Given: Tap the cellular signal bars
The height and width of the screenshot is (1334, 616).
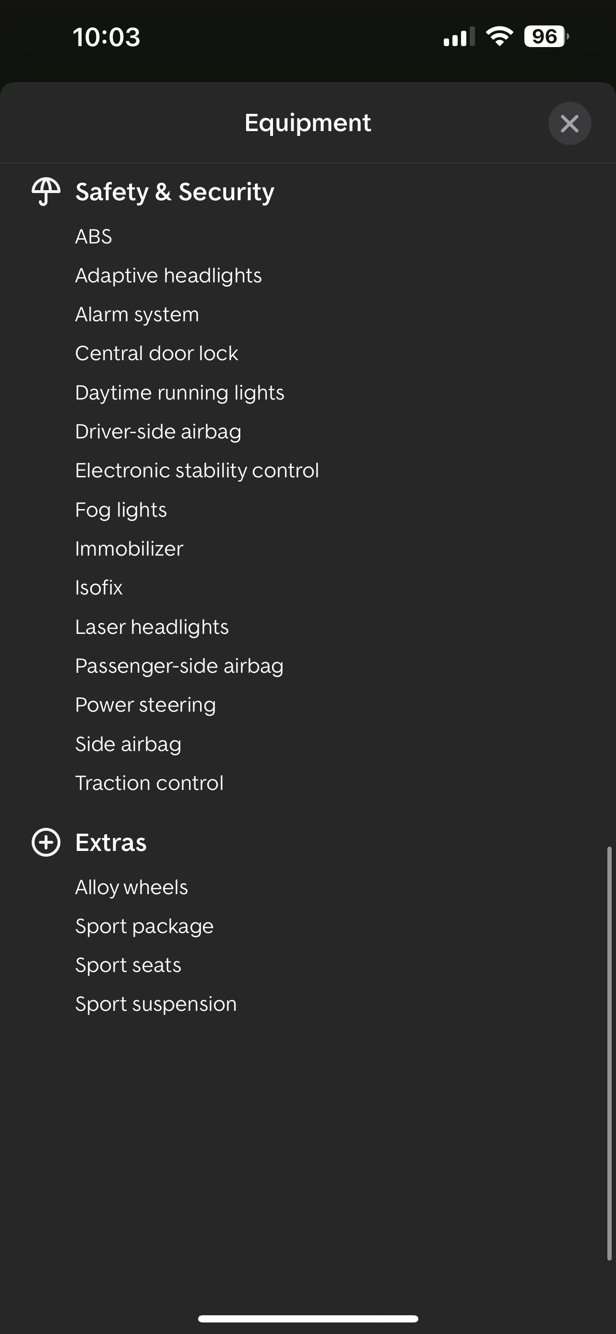Looking at the screenshot, I should (459, 37).
